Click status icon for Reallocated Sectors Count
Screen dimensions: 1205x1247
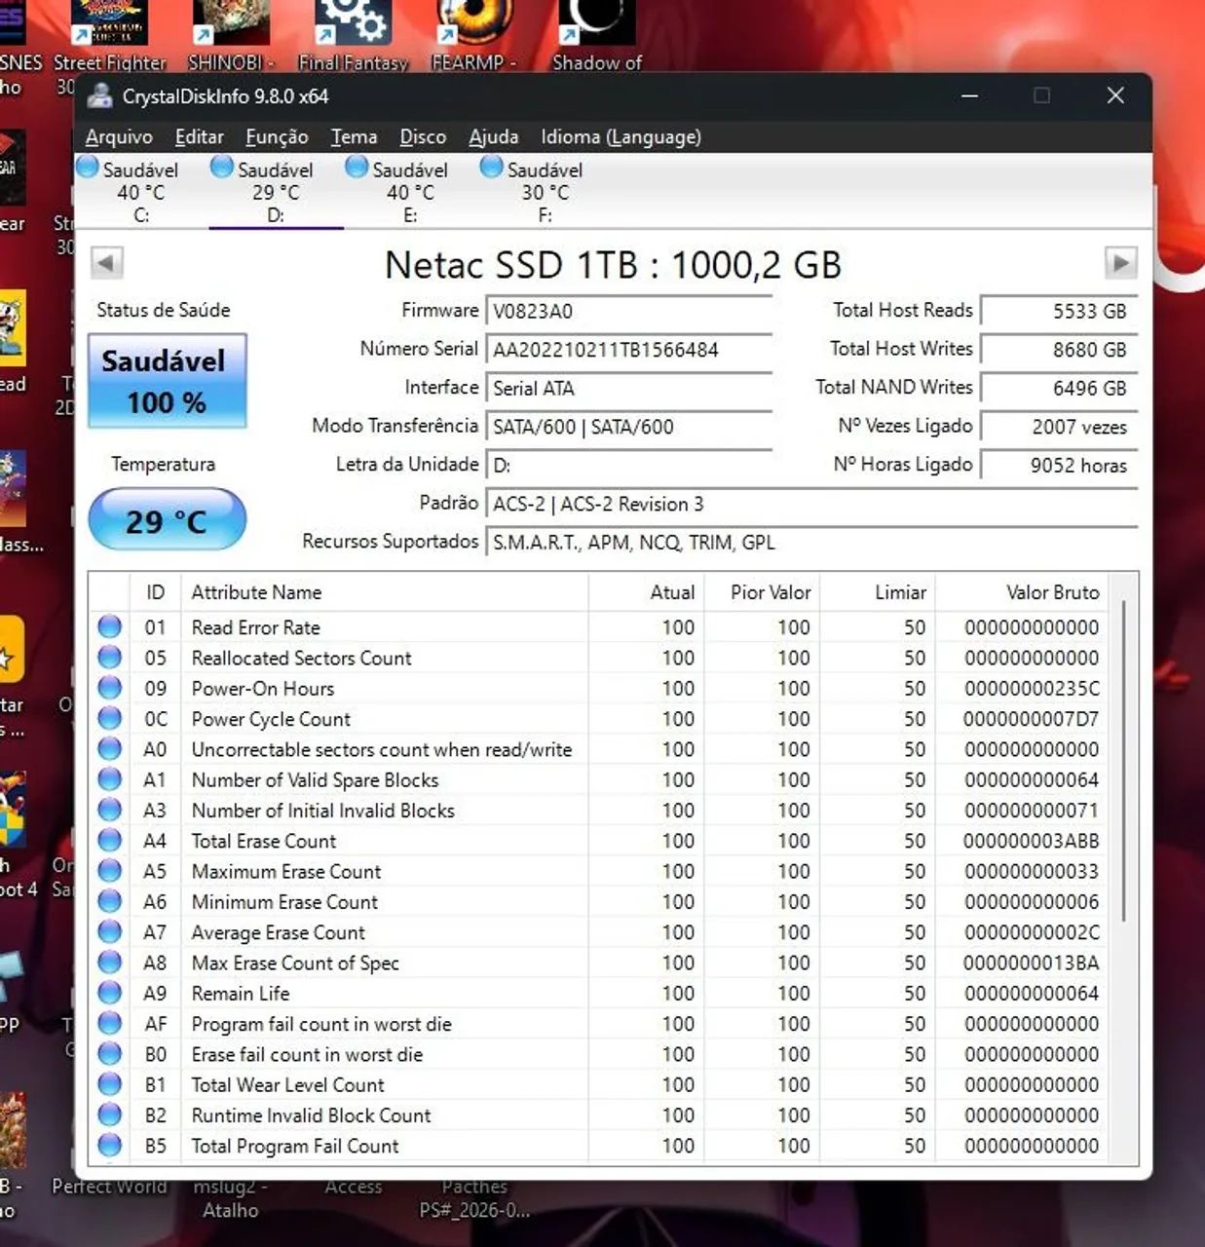109,658
